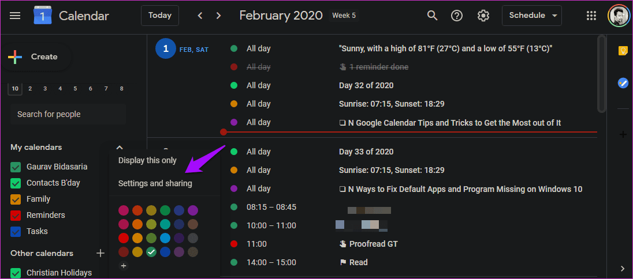Open the 'Day 32 of 2020' event

point(366,85)
